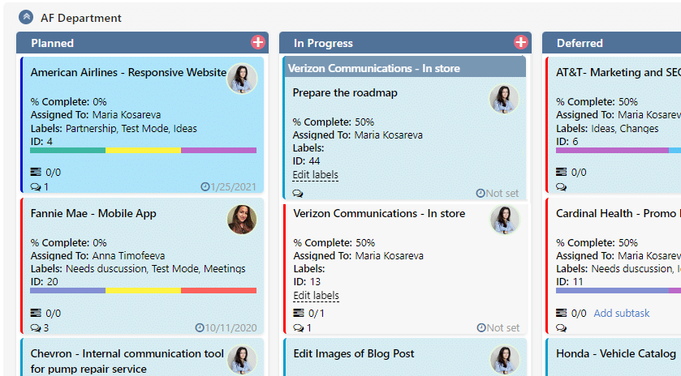Add a new card to Planned column
Screen dimensions: 681x376
tap(258, 42)
